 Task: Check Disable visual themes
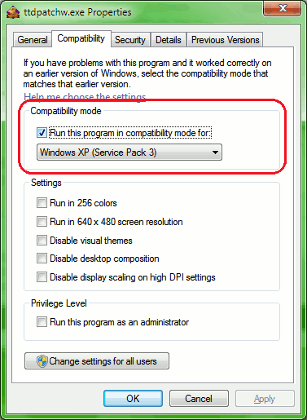click(x=42, y=241)
